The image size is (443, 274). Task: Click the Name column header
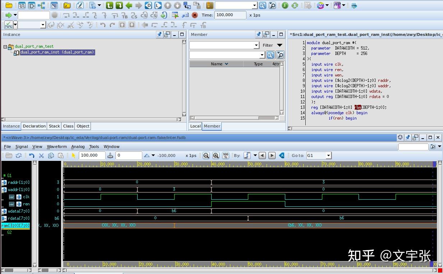(217, 64)
